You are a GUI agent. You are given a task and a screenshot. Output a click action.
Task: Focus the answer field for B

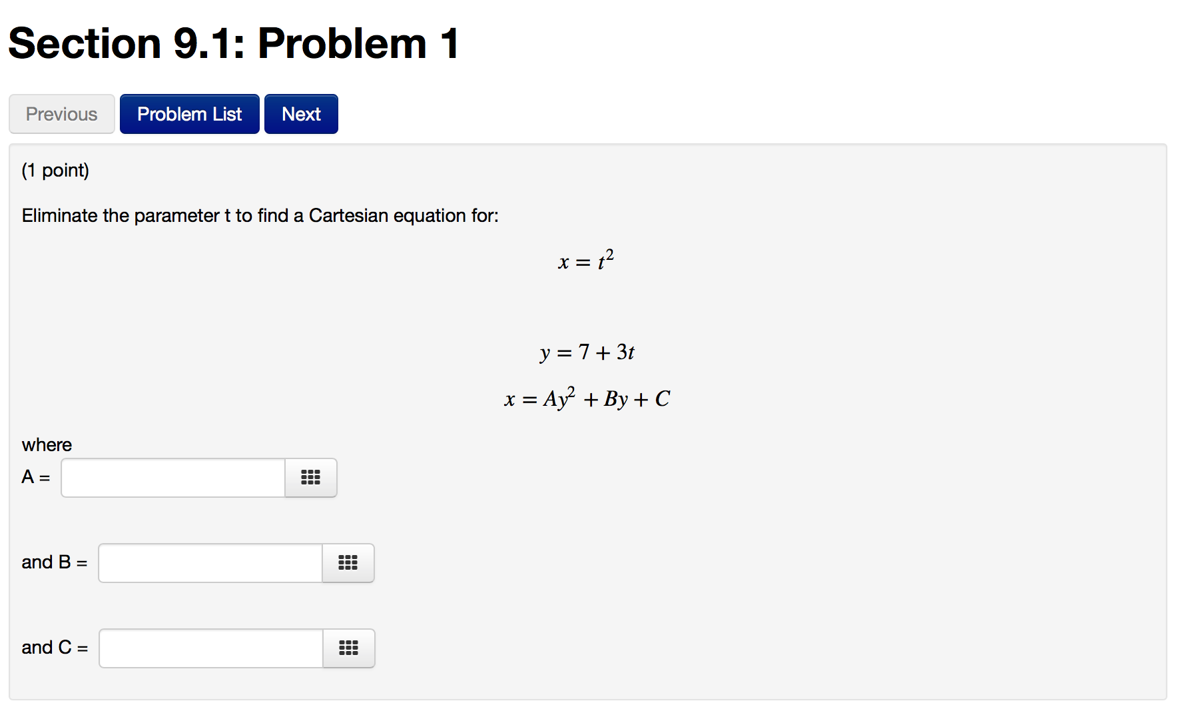click(x=210, y=563)
